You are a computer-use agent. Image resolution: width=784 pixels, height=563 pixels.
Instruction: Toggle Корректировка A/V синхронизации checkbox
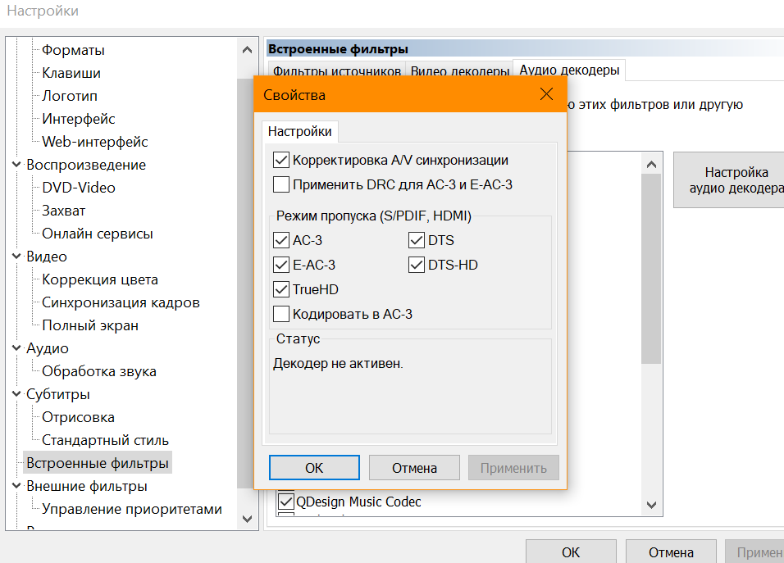click(281, 161)
